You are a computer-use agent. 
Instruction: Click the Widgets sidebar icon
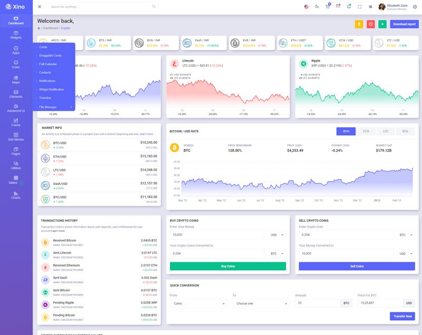pos(16,35)
